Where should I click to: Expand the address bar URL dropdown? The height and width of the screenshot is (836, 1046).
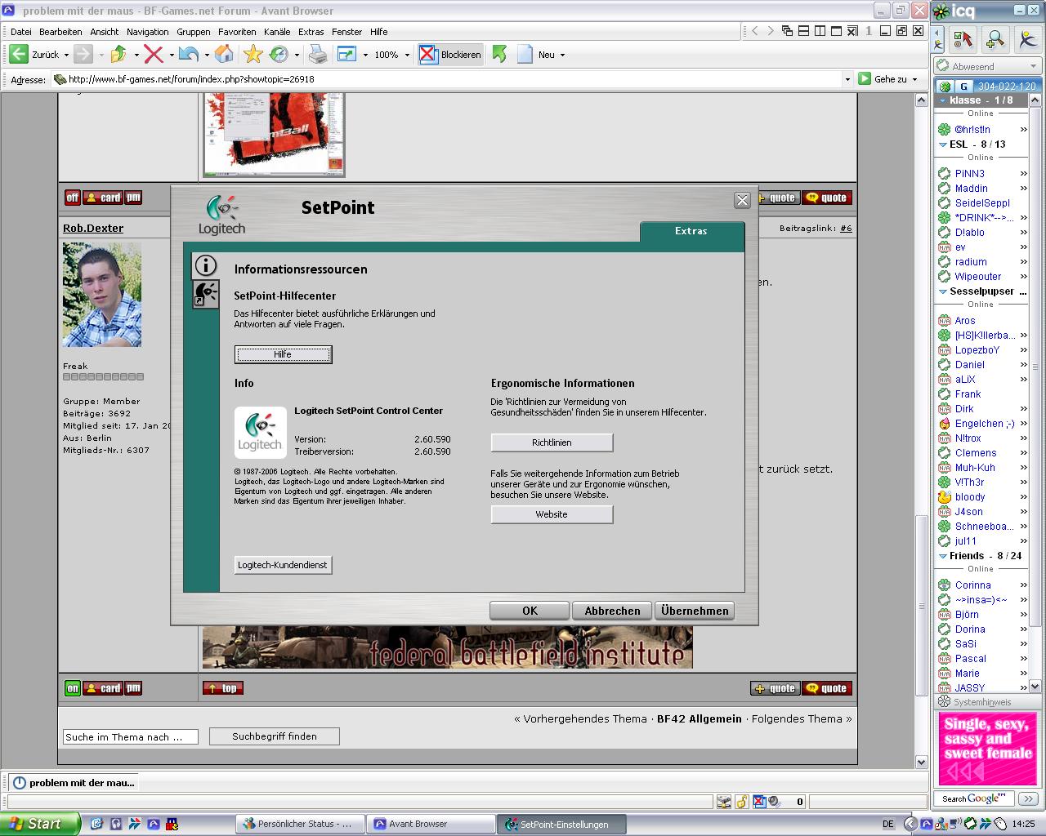coord(847,79)
